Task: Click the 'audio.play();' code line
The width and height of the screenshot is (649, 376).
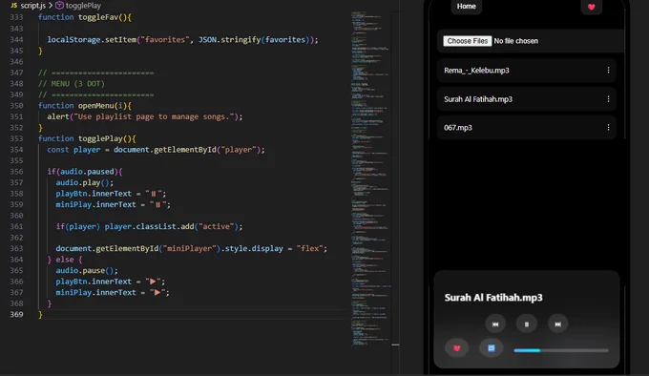Action: [x=84, y=182]
